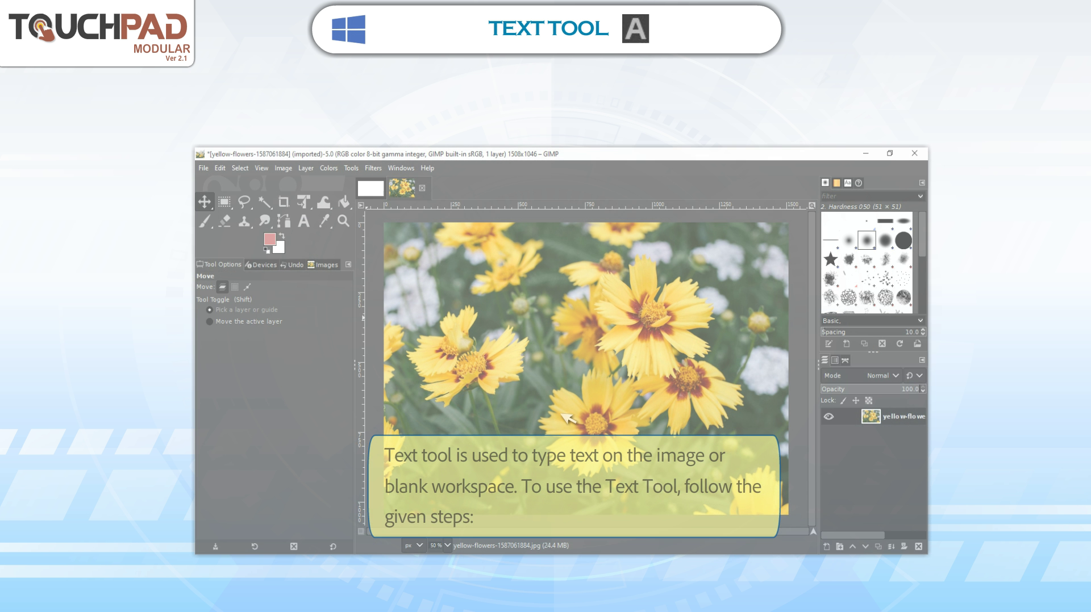Screen dimensions: 1091x612
Task: Switch to the Undo tab
Action: click(292, 265)
